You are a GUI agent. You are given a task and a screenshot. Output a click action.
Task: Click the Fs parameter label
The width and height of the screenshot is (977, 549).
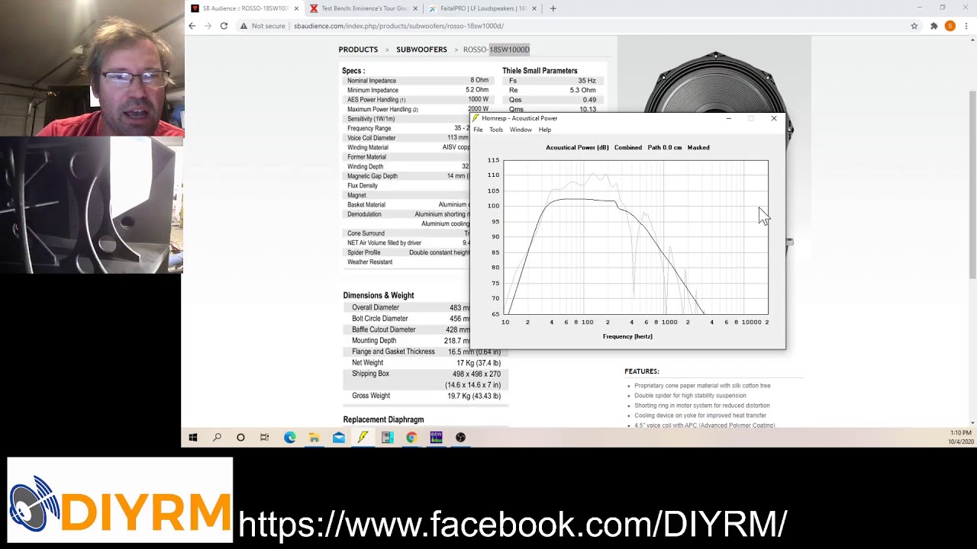pos(513,81)
